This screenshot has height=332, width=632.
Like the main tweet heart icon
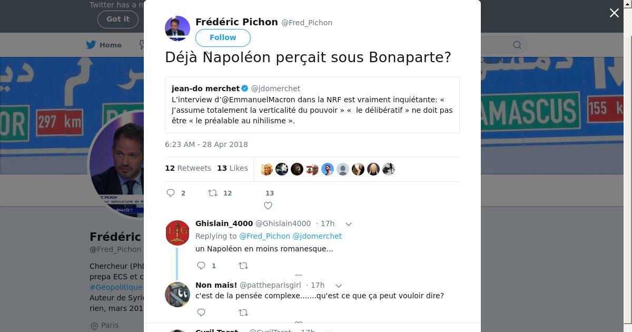click(x=268, y=206)
